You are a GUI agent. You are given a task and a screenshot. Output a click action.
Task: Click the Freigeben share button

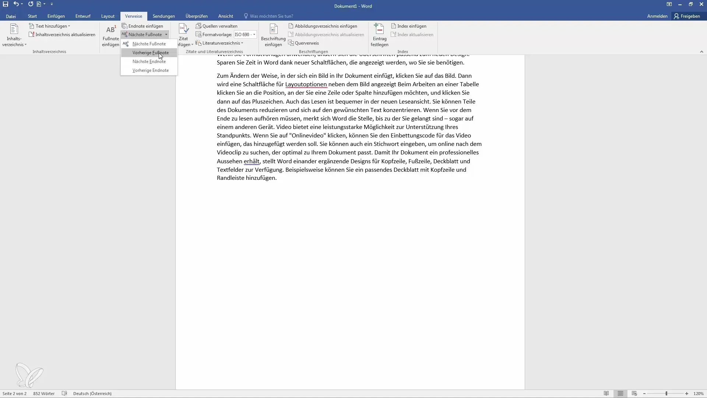687,16
